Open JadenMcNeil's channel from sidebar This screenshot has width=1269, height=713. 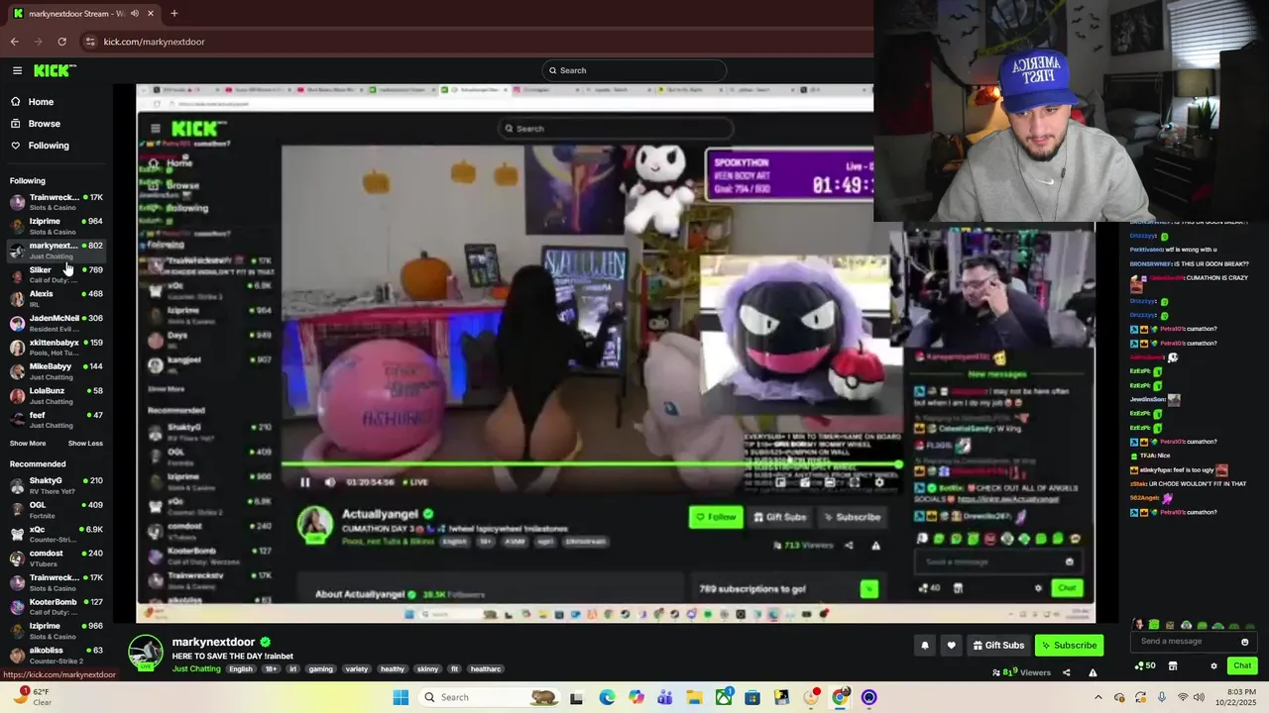tap(56, 323)
